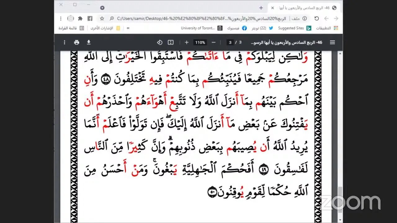This screenshot has height=223, width=397.
Task: Open the Extensions puzzle icon
Action: [x=80, y=19]
